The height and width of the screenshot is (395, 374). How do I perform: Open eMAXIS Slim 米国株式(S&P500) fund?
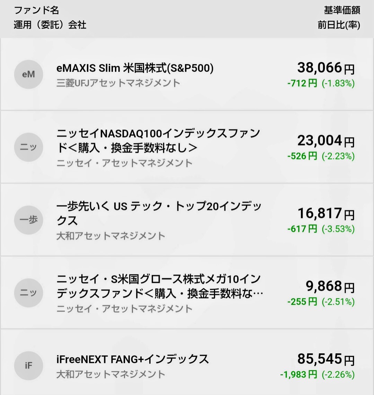135,68
